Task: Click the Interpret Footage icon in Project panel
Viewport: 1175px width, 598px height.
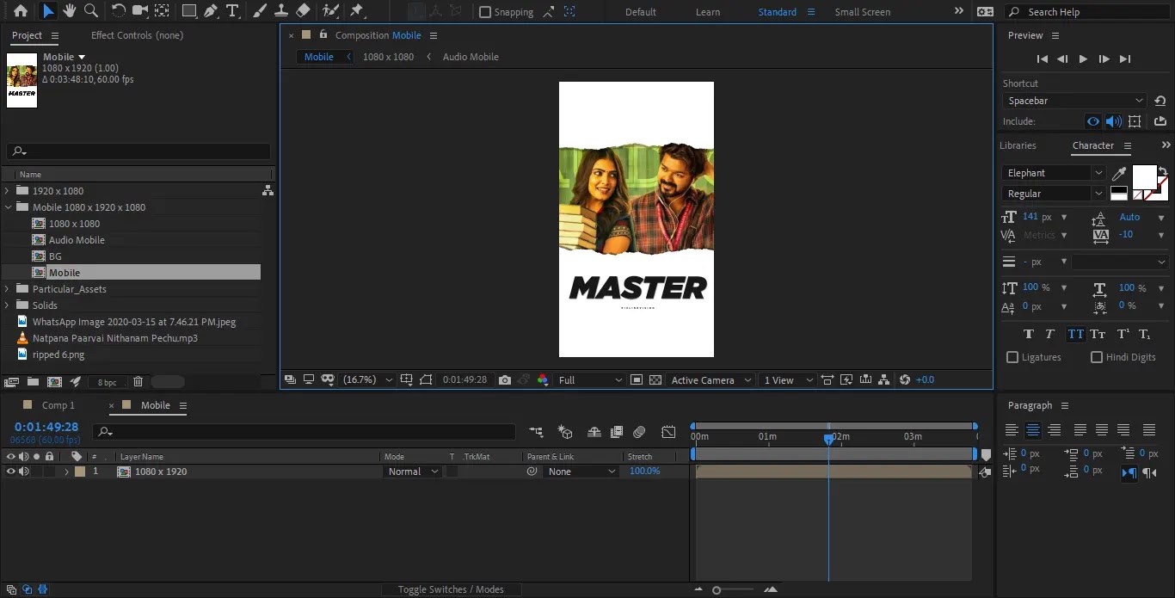Action: click(12, 381)
